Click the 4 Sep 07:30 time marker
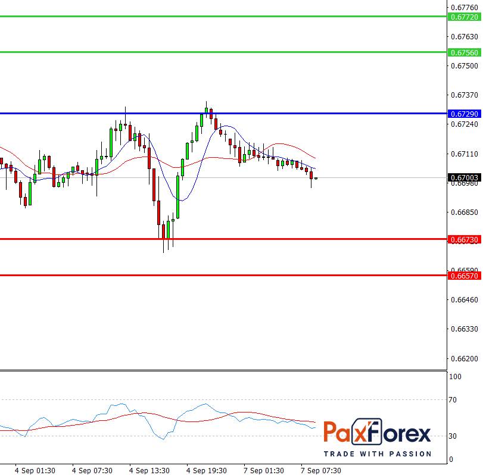This screenshot has width=483, height=475. pos(92,470)
